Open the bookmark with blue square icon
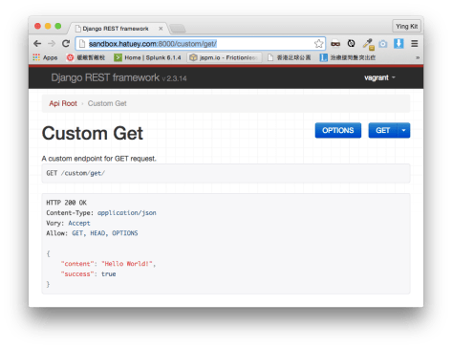Image resolution: width=452 pixels, height=348 pixels. [348, 57]
